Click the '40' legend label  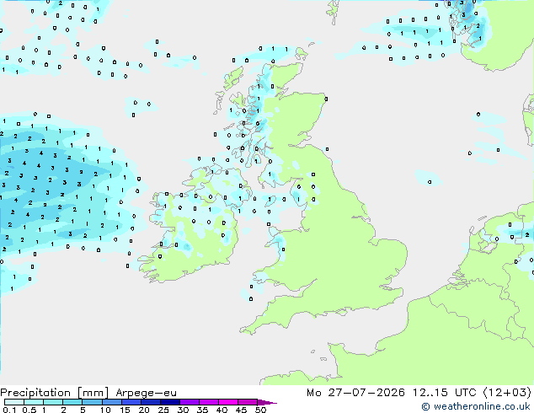pyautogui.click(x=222, y=410)
